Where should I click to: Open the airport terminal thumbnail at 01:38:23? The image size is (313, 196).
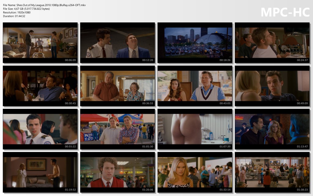coord(272,172)
